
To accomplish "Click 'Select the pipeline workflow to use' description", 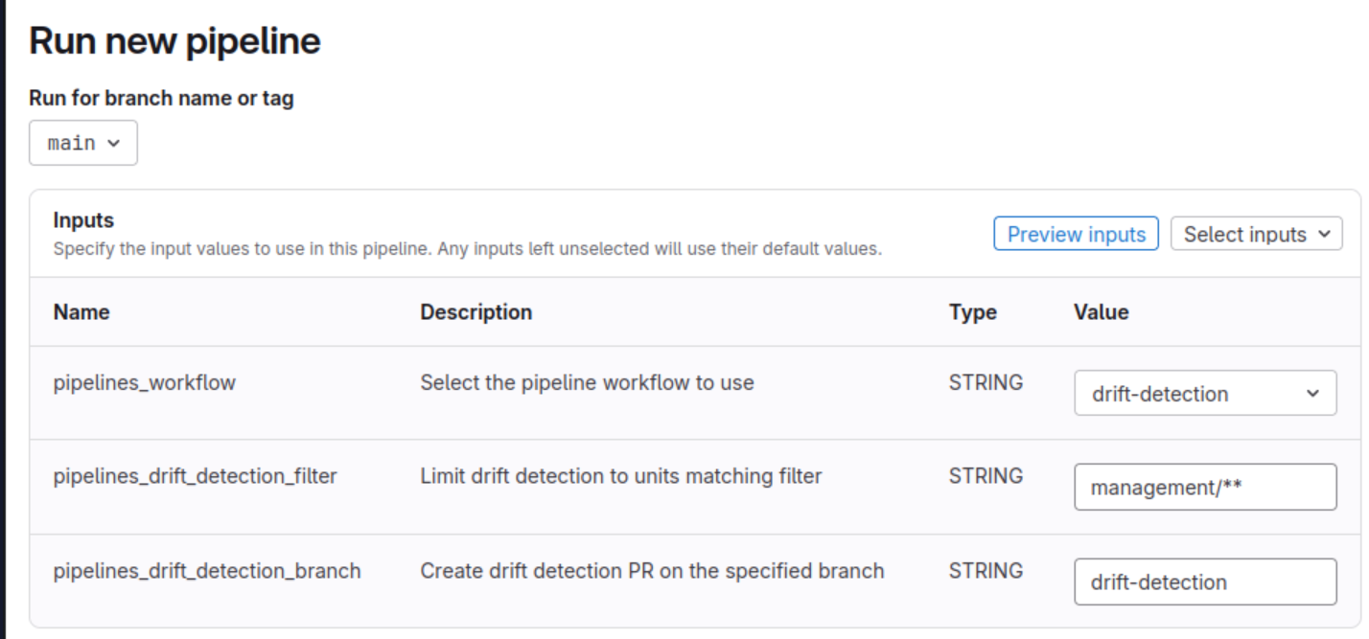I will 587,383.
